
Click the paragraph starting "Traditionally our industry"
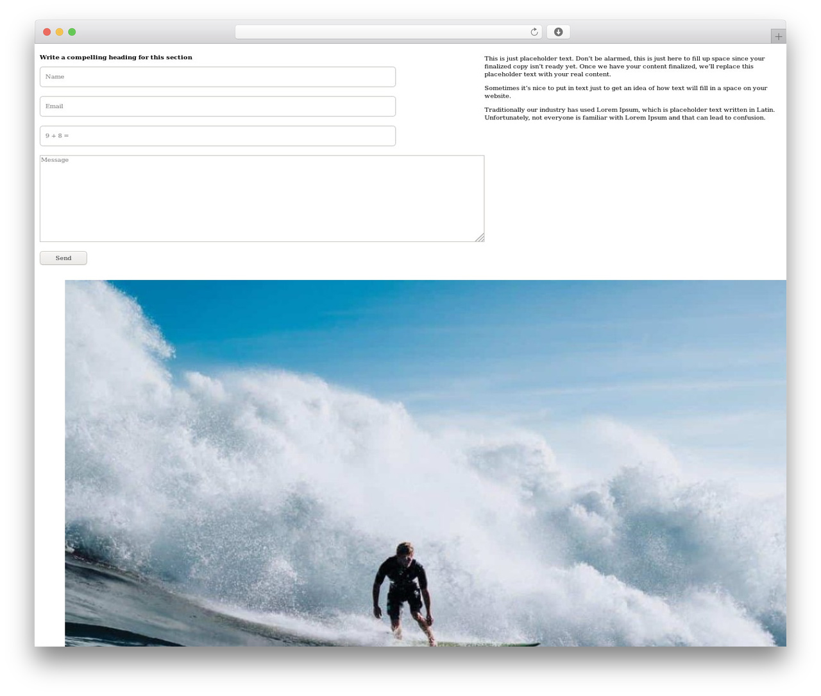[x=629, y=114]
